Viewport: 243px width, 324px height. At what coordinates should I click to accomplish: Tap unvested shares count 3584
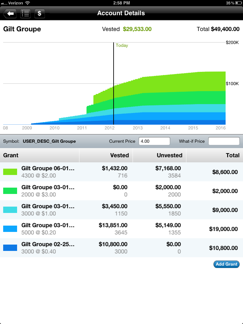click(x=174, y=175)
